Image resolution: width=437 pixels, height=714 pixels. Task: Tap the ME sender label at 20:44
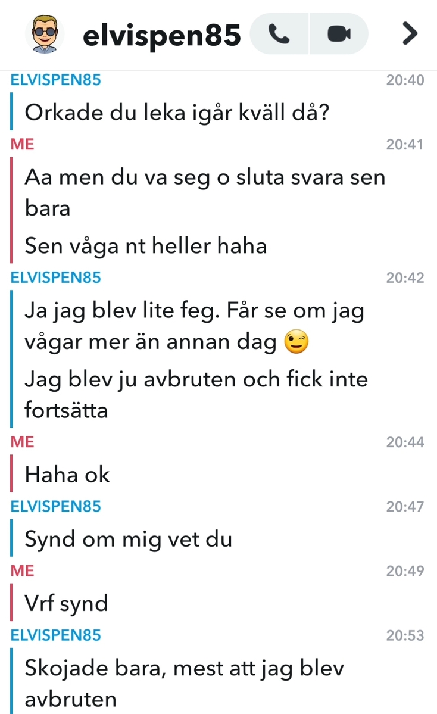pyautogui.click(x=22, y=442)
